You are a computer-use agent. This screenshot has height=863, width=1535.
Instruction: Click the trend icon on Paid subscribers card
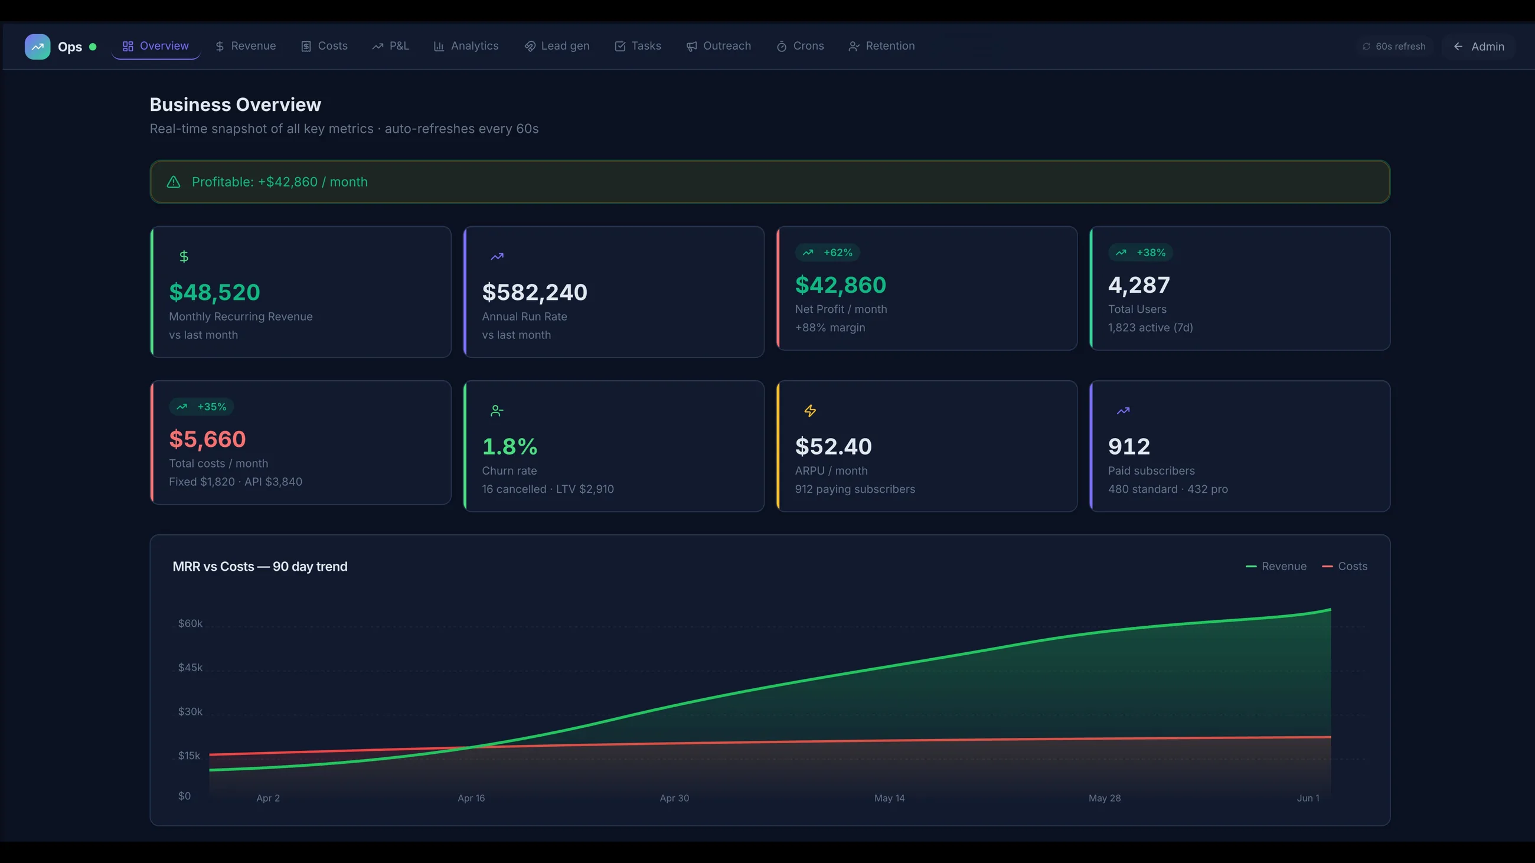(x=1124, y=411)
